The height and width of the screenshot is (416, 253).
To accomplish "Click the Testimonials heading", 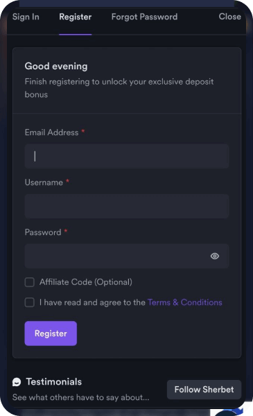I will pyautogui.click(x=54, y=382).
